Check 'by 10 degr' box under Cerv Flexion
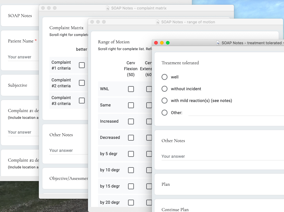 click(131, 170)
